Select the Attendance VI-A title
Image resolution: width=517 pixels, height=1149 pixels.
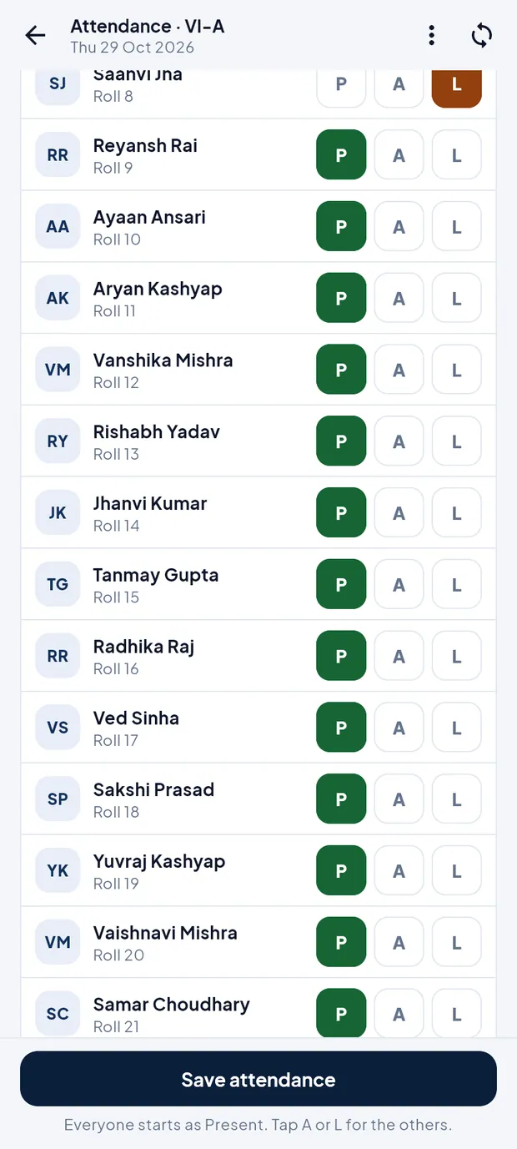point(148,27)
